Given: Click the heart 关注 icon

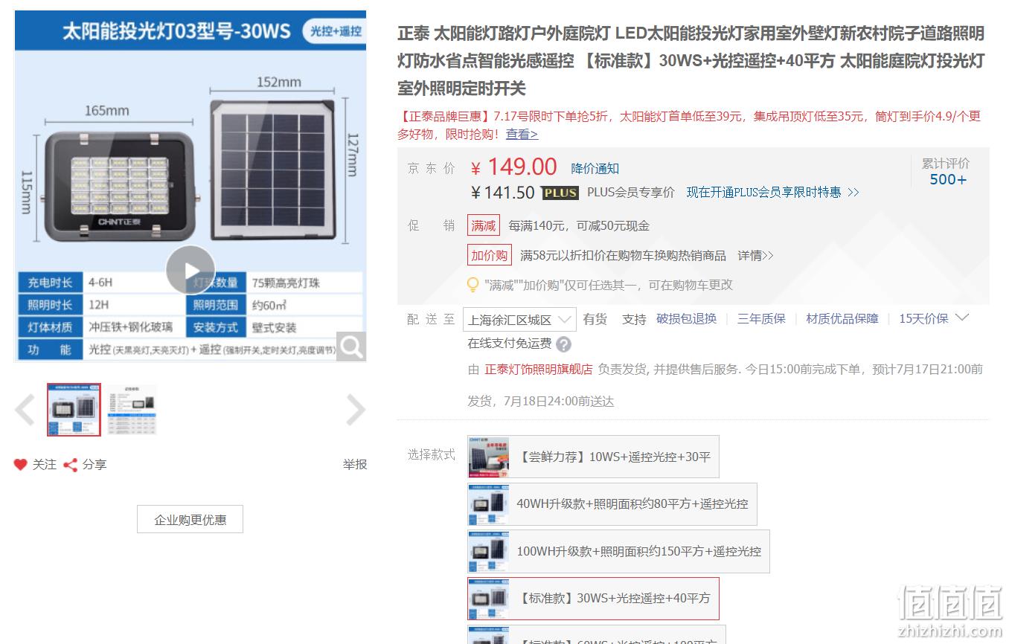Looking at the screenshot, I should 21,465.
